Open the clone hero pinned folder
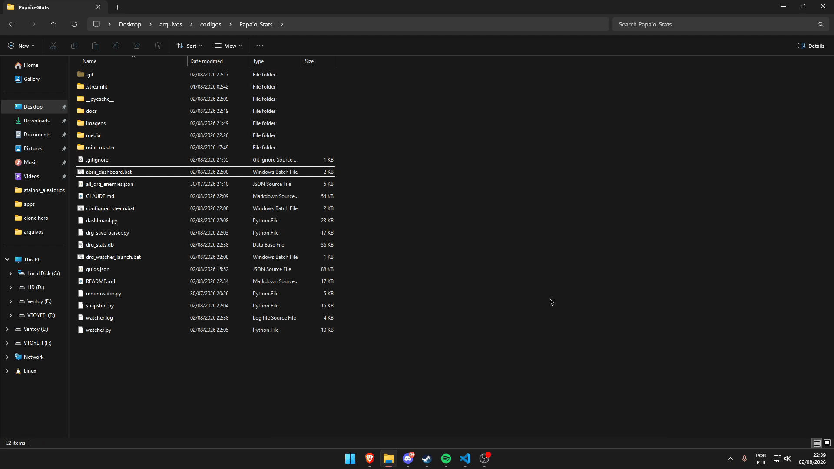The height and width of the screenshot is (469, 834). point(34,218)
